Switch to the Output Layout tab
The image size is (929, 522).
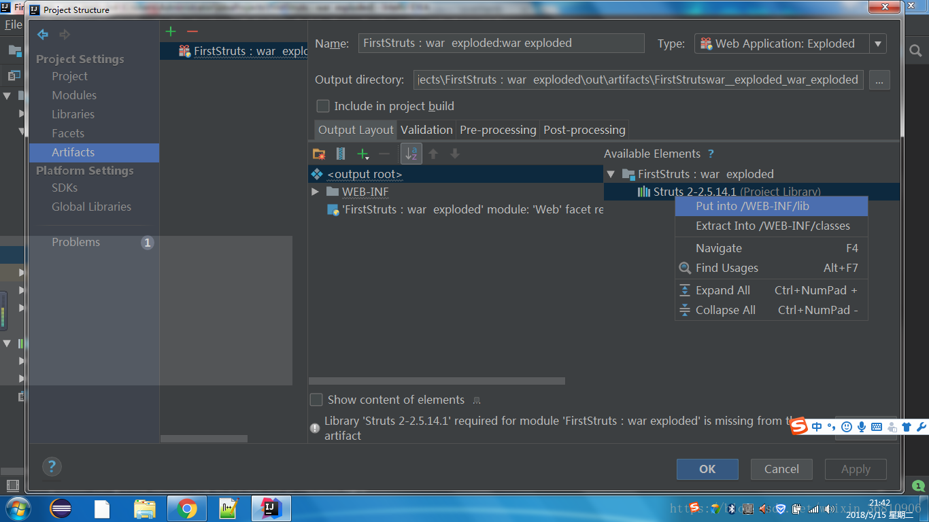click(356, 130)
